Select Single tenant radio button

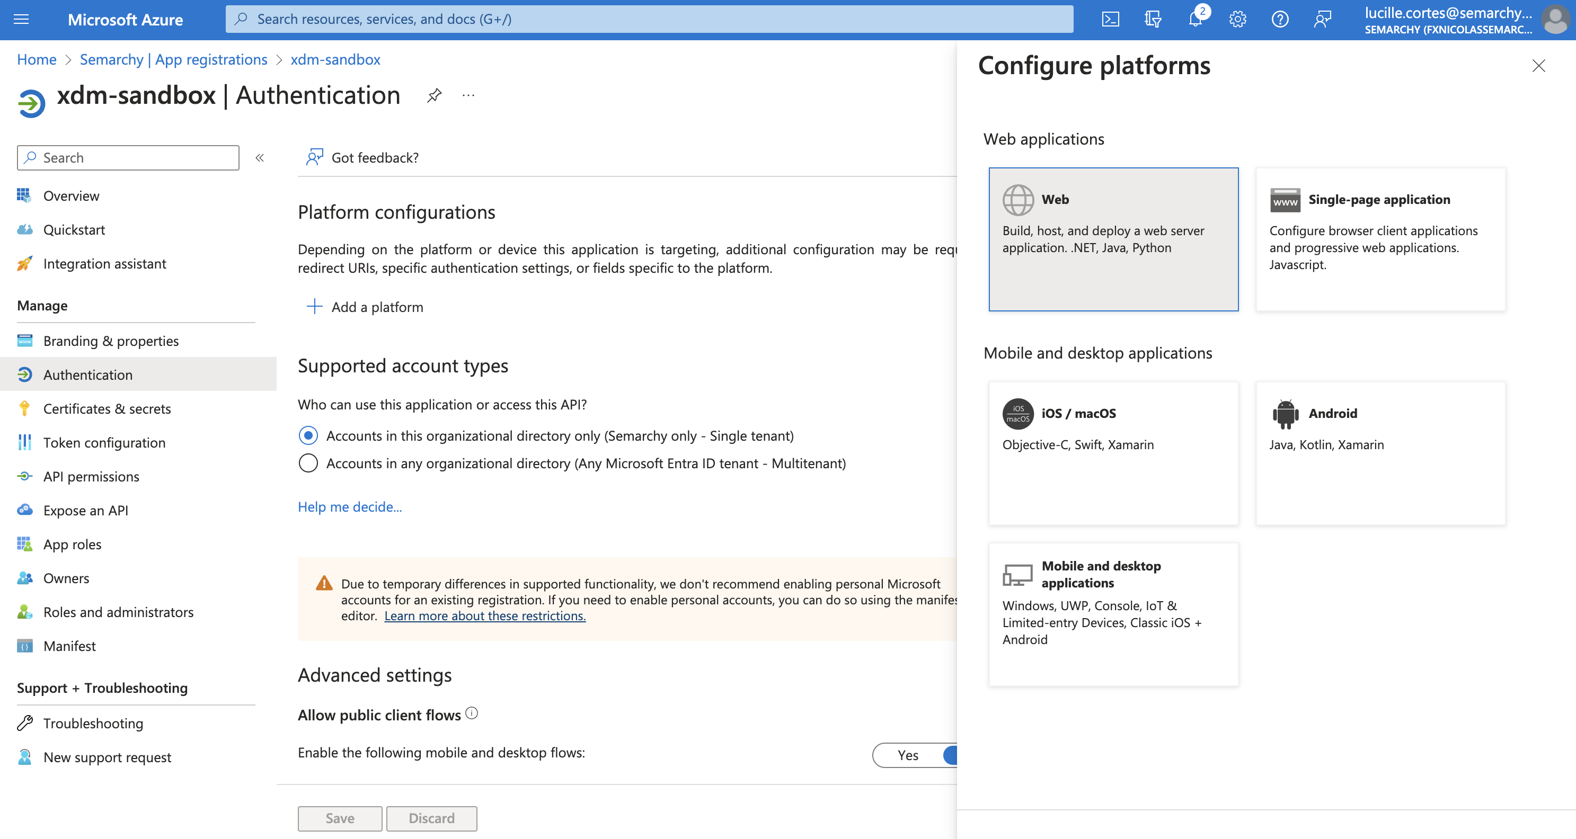[308, 435]
